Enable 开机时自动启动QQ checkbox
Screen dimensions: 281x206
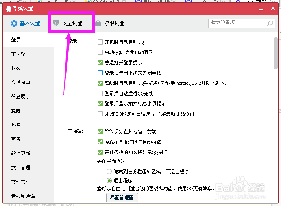[x=100, y=42]
